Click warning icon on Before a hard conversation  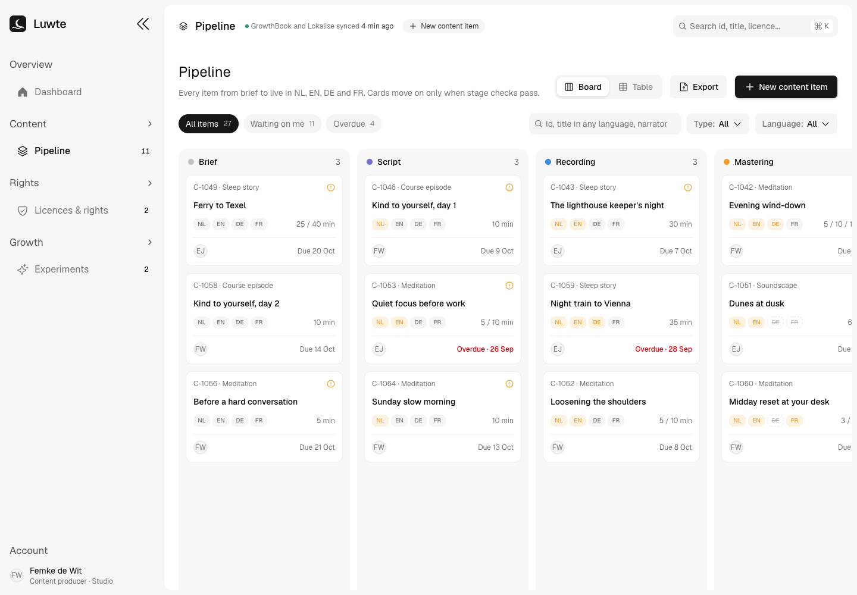pyautogui.click(x=331, y=384)
